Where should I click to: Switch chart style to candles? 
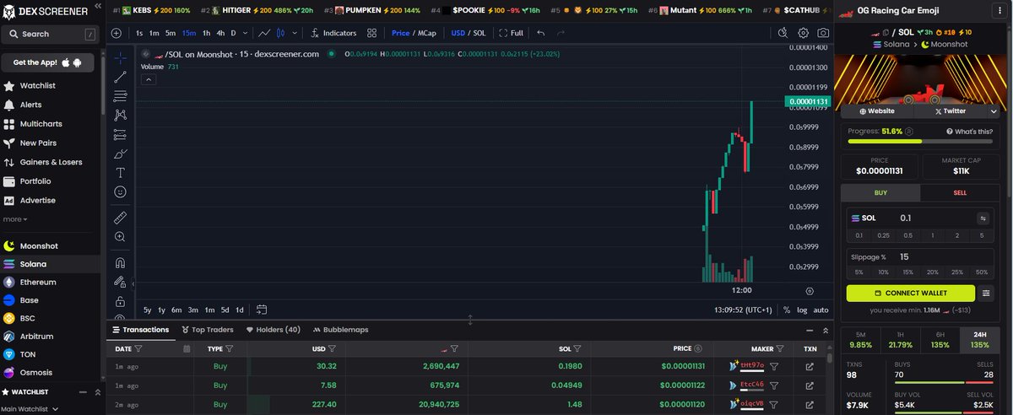pyautogui.click(x=281, y=33)
